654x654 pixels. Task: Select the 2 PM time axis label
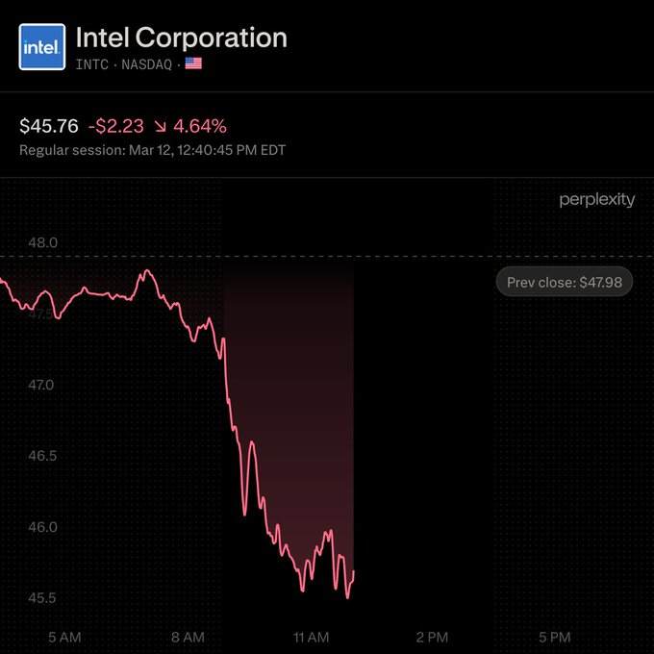coord(433,637)
